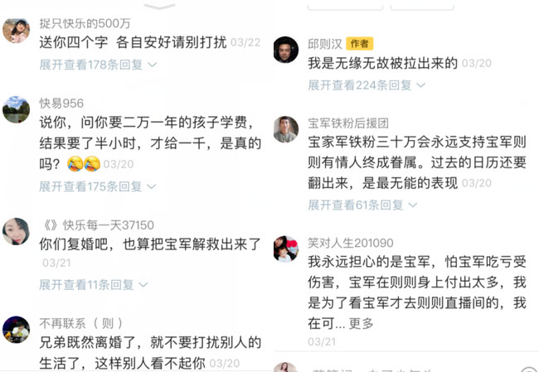Tap avatar of 快乐每一天37150

click(x=16, y=231)
